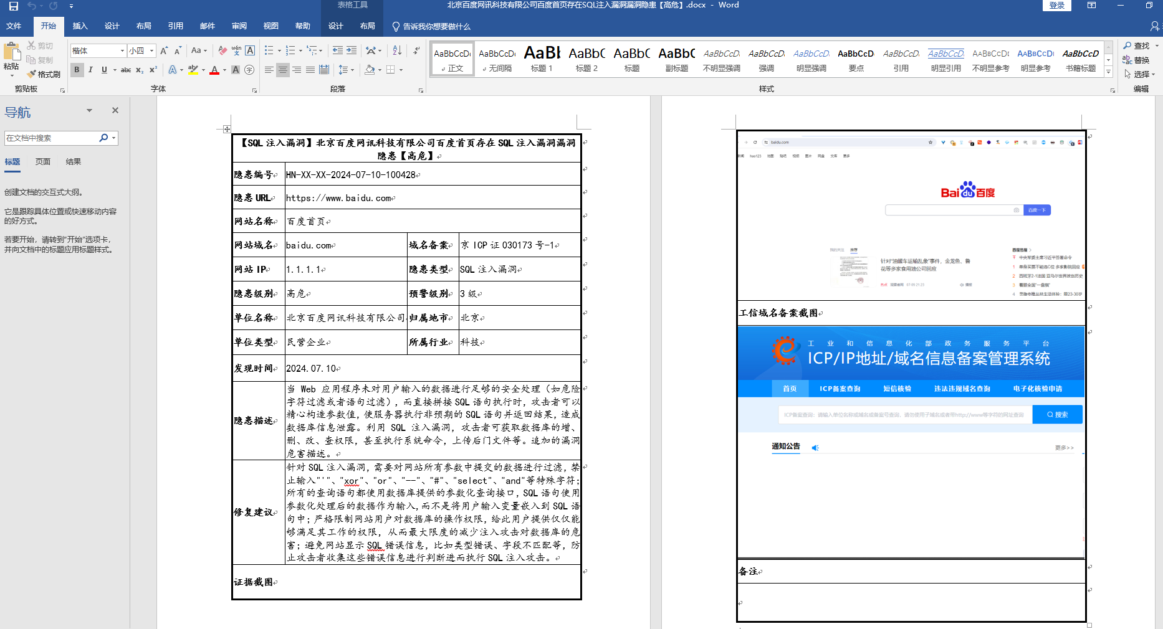Increase font size with the grow font icon

164,50
